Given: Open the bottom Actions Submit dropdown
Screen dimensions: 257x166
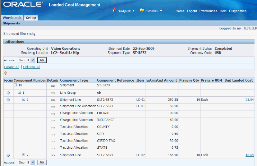Looking at the screenshot, I should [x=27, y=162].
